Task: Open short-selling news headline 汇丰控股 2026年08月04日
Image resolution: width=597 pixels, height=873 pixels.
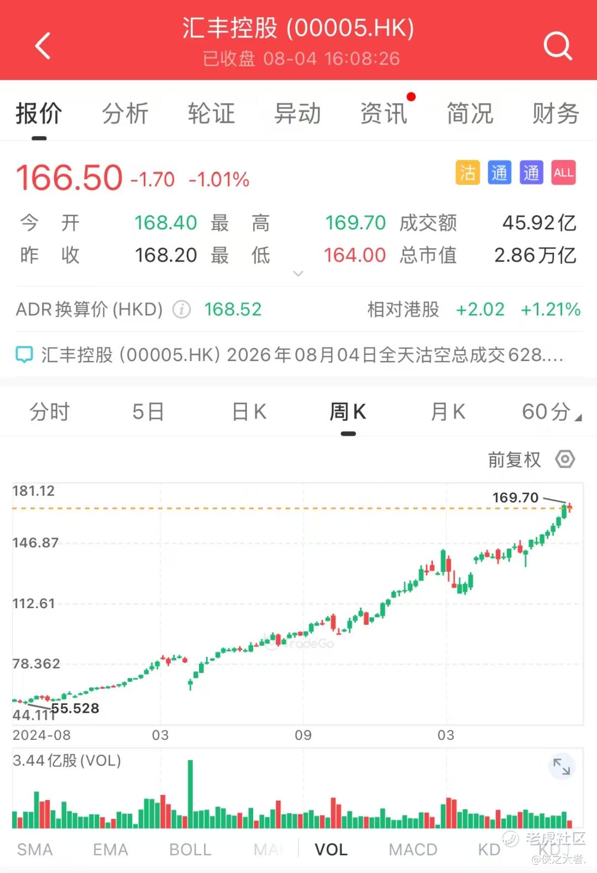Action: [302, 355]
